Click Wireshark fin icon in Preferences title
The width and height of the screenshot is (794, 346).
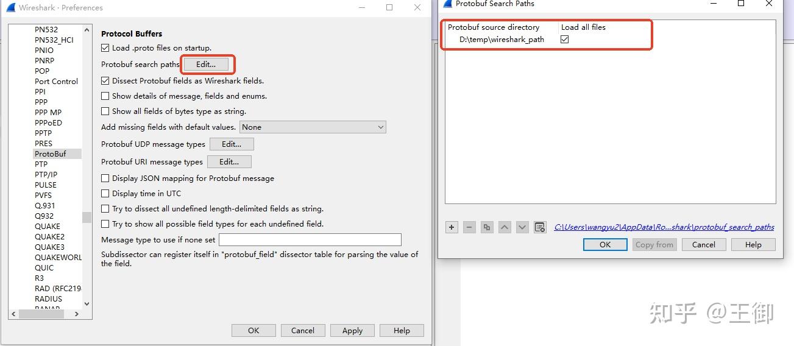pos(11,7)
